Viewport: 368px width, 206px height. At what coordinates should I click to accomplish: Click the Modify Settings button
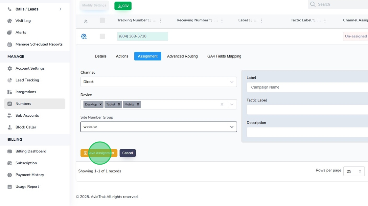pos(94,5)
